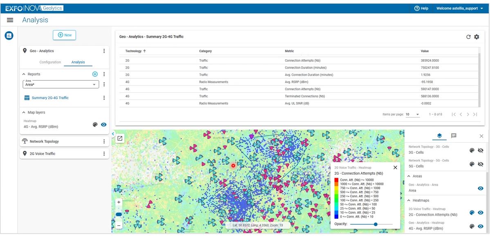Select the Analysis tab

(78, 62)
